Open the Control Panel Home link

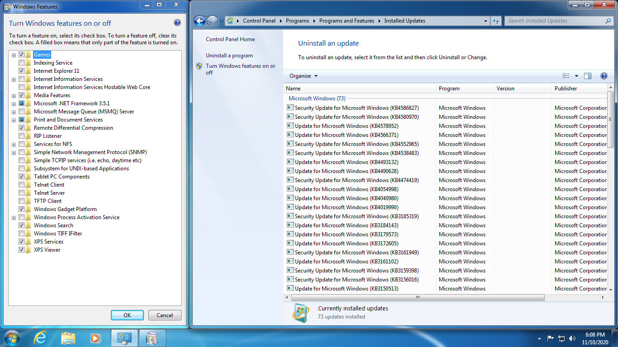tap(230, 39)
